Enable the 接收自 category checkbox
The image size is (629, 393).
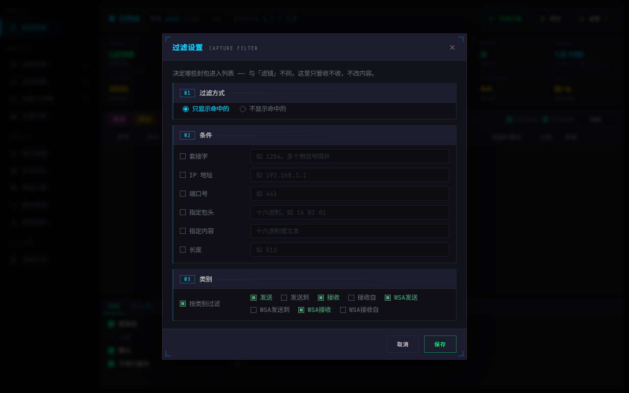[351, 298]
